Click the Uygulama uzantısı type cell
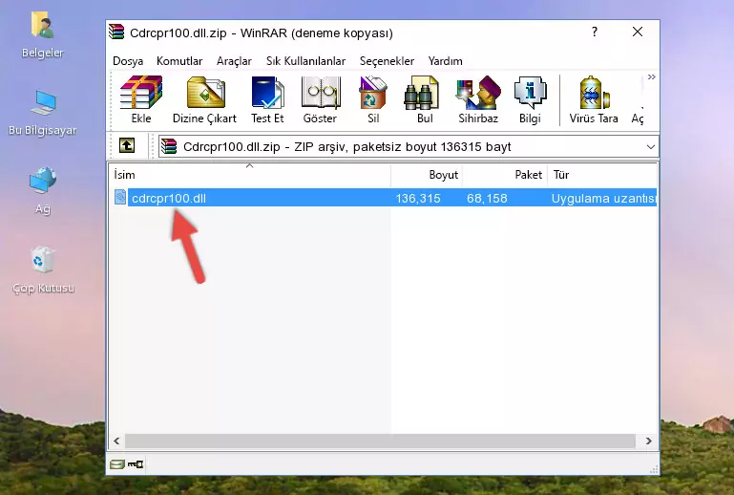 603,198
